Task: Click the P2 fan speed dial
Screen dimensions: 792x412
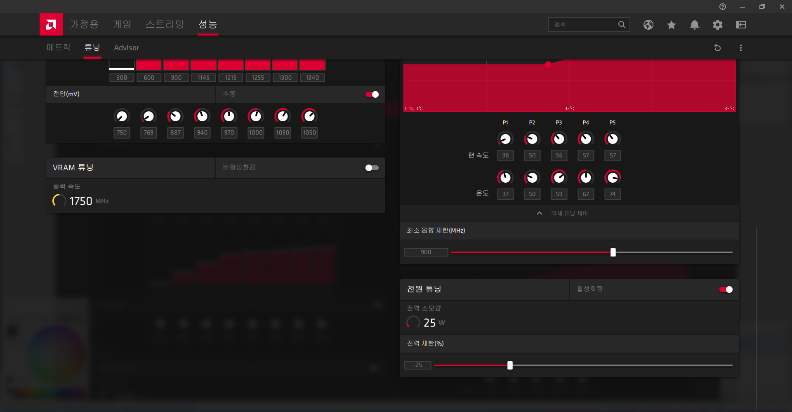Action: click(532, 139)
